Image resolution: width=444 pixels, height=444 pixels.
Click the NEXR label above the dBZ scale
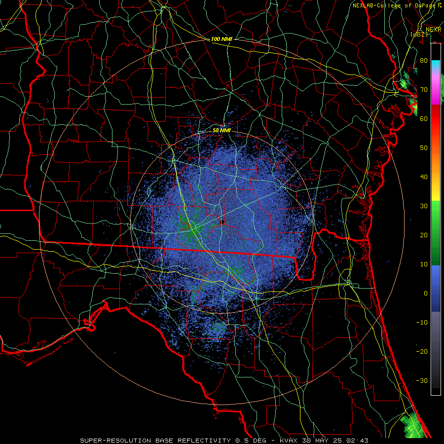coord(434,29)
